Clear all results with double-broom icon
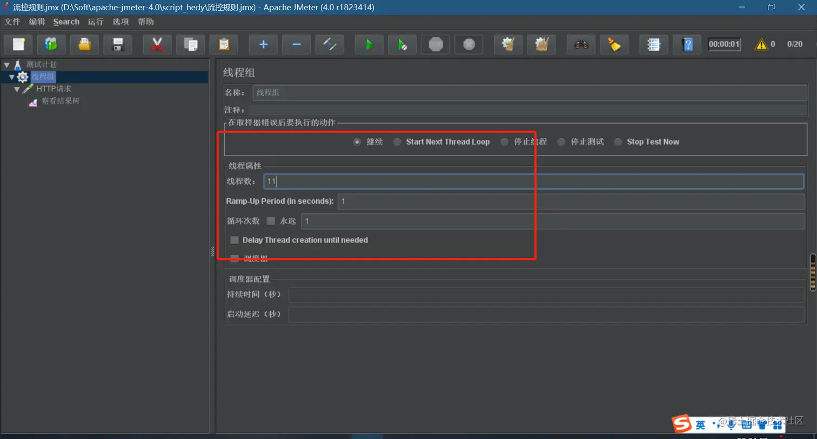 [541, 44]
